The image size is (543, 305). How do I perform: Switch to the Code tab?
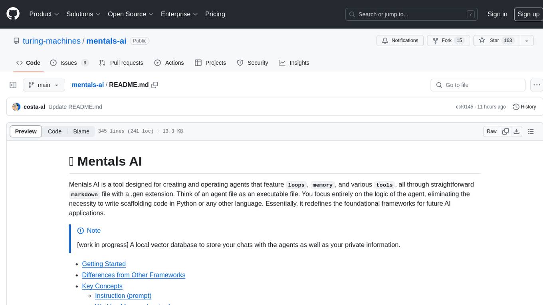(x=28, y=63)
